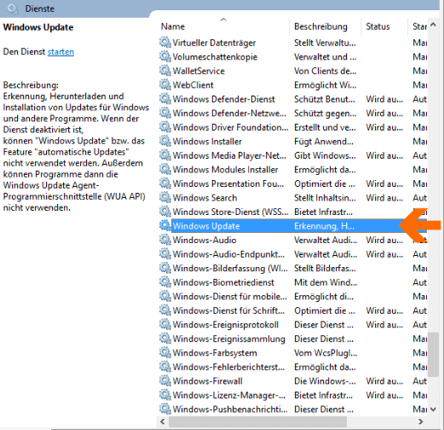Click 'Von Clients de...' description of WalletService
Screen dimensions: 444x430
coord(326,71)
